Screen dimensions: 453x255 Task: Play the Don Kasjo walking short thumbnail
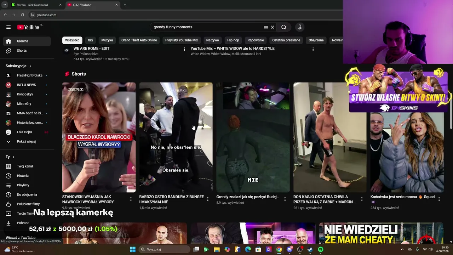330,137
